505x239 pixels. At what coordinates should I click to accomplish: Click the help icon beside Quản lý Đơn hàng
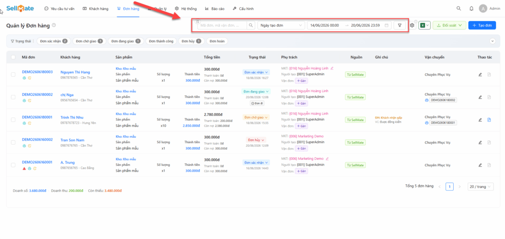click(x=54, y=25)
